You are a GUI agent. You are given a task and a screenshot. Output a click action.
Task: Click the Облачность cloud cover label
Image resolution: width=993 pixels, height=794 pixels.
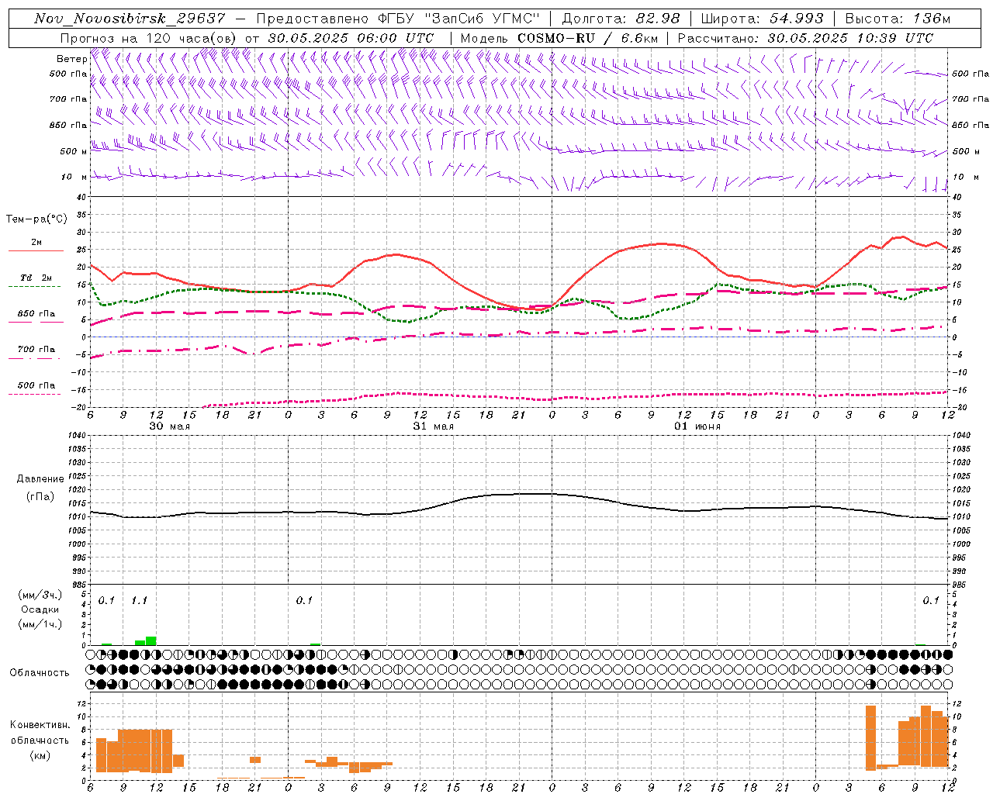point(40,672)
